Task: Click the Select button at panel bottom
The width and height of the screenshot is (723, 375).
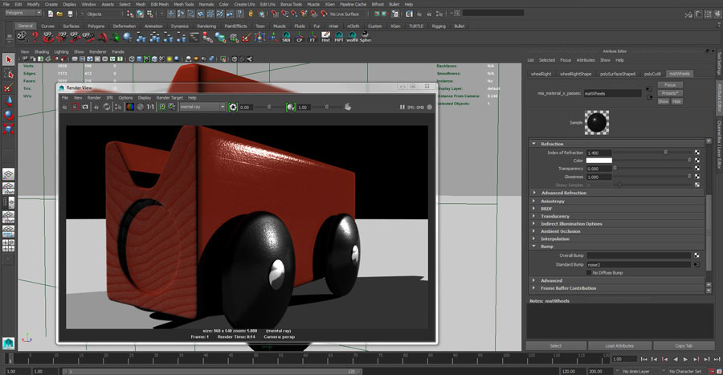Action: (x=556, y=346)
